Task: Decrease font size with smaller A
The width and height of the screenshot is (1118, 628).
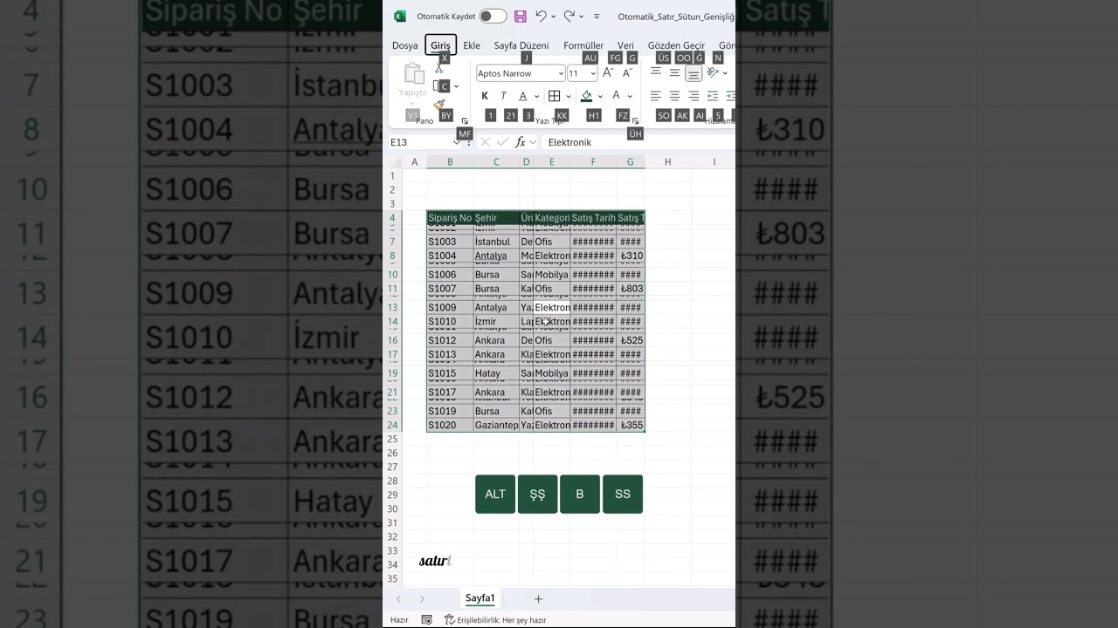Action: pos(626,73)
